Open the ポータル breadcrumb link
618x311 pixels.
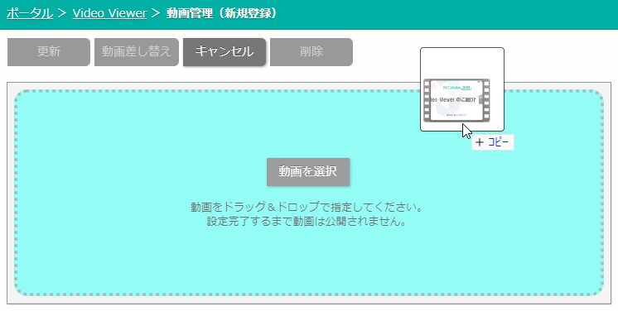coord(30,13)
